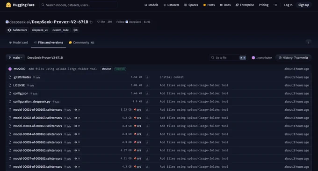The image size is (318, 171).
Task: Download configuration_deepseek.py
Action: 147,101
